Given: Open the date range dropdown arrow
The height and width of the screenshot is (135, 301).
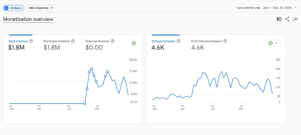Looking at the screenshot, I should [295, 8].
